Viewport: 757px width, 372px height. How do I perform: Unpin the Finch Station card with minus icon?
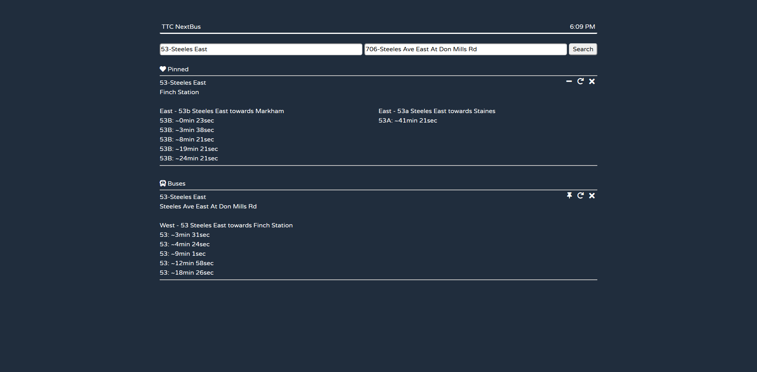569,81
